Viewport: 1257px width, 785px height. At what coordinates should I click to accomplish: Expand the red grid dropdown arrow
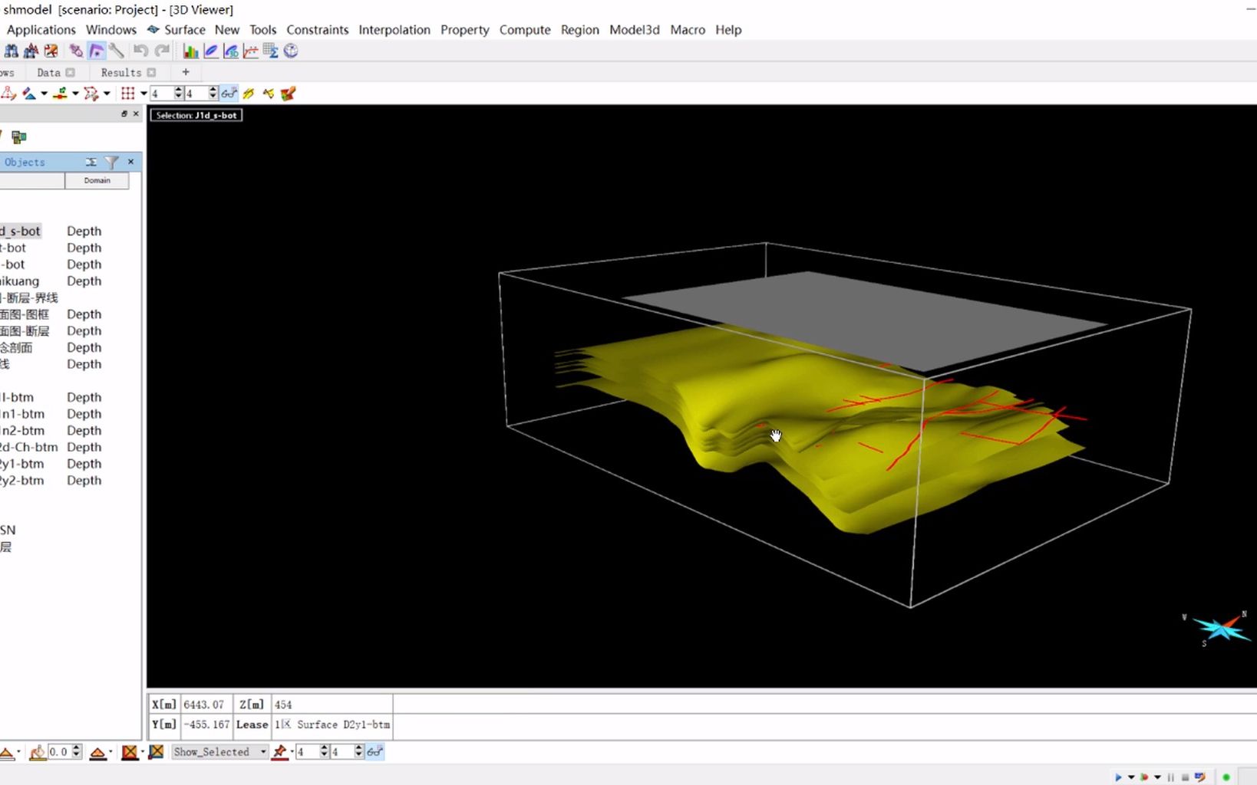tap(144, 94)
